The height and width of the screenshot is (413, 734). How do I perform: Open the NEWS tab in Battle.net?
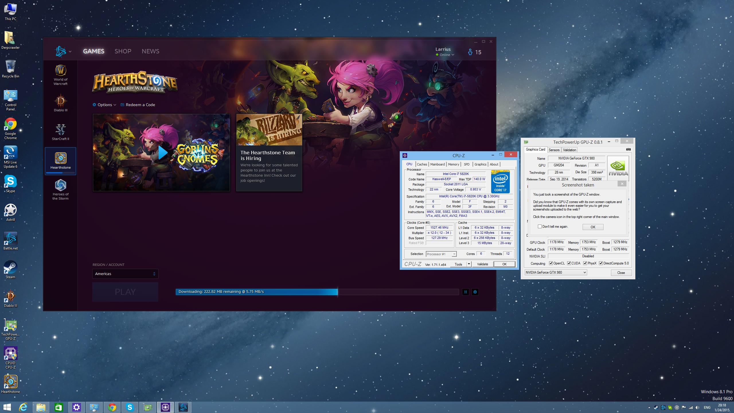click(151, 51)
